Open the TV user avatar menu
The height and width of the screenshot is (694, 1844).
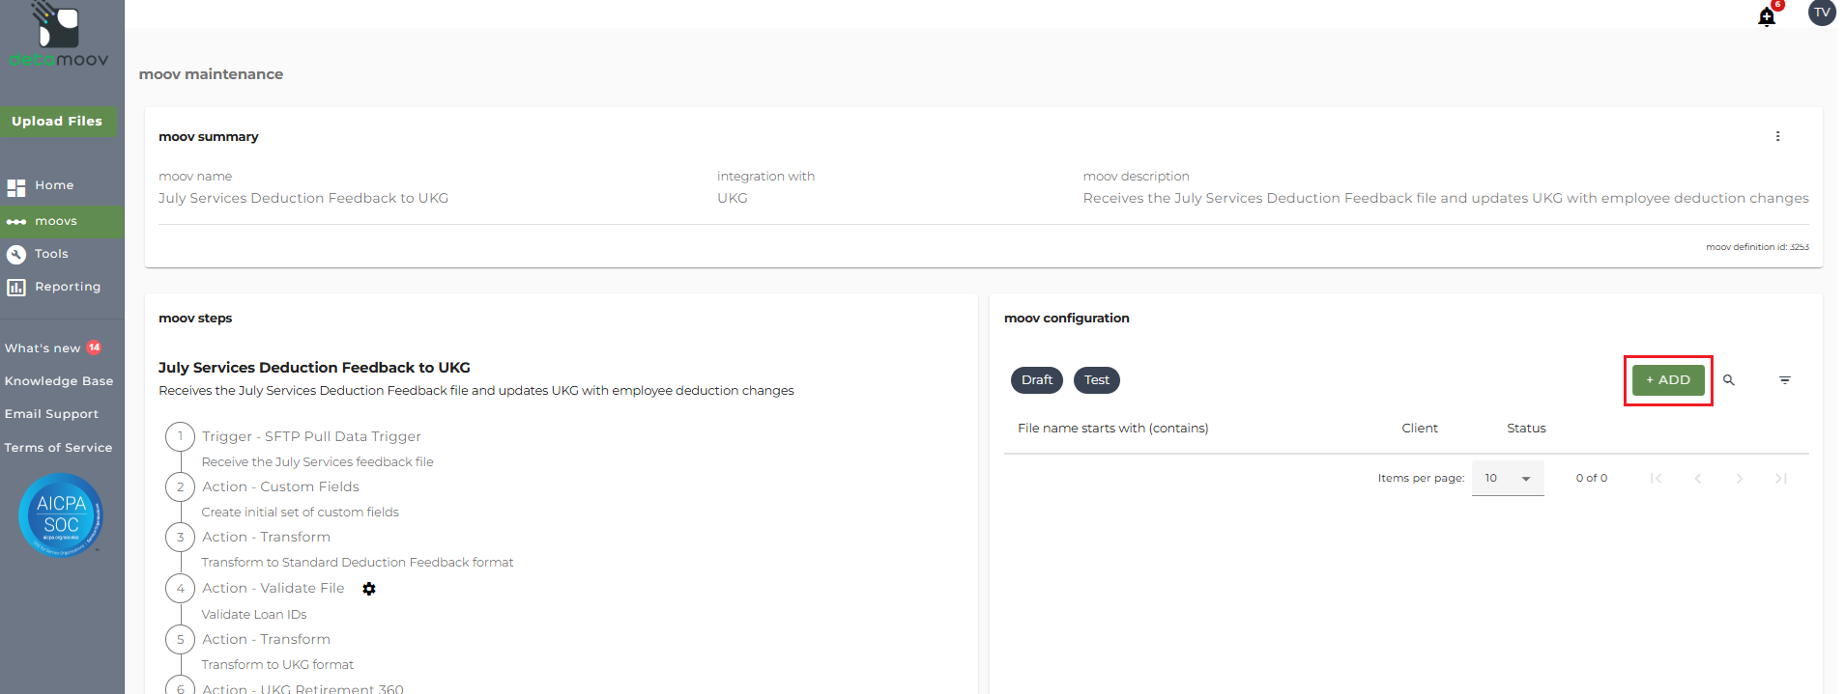pos(1822,13)
